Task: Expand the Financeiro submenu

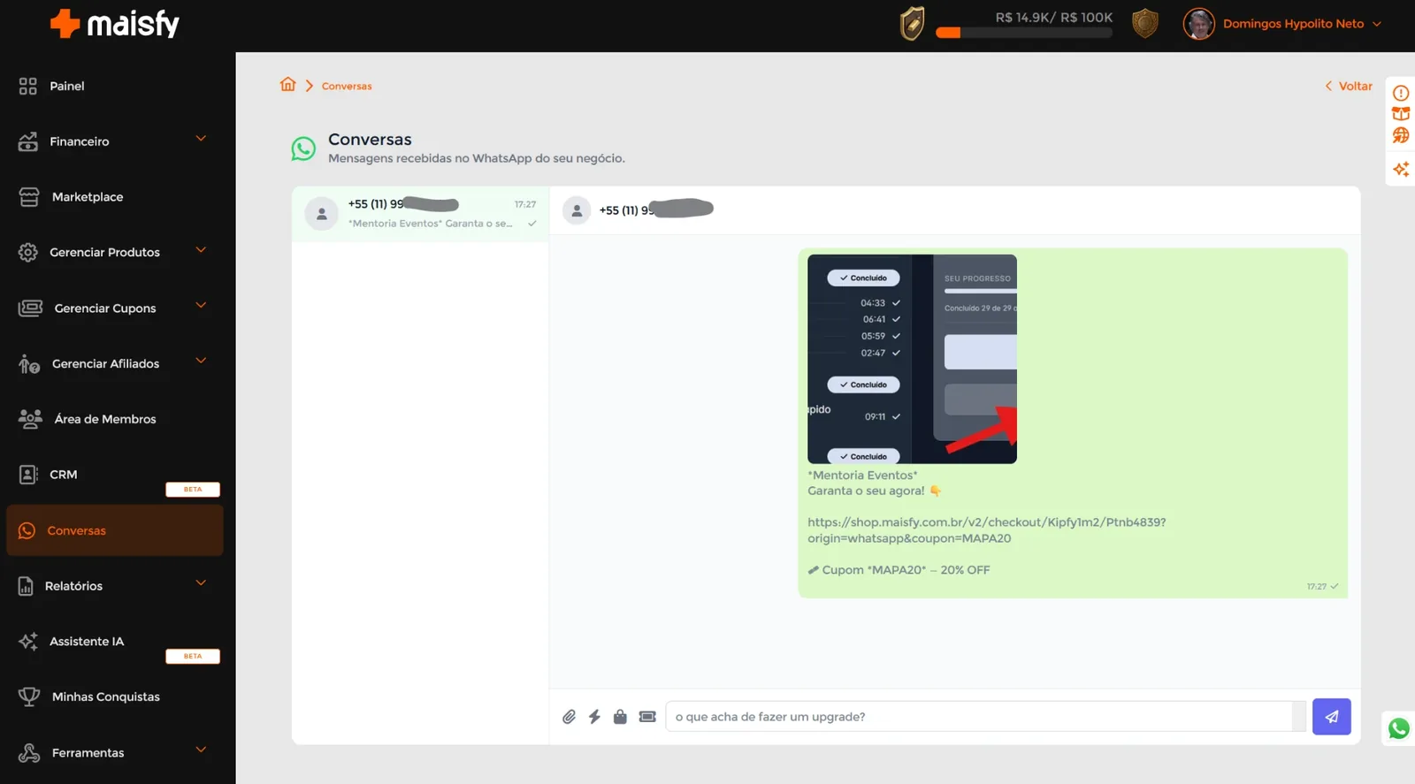Action: tap(201, 139)
